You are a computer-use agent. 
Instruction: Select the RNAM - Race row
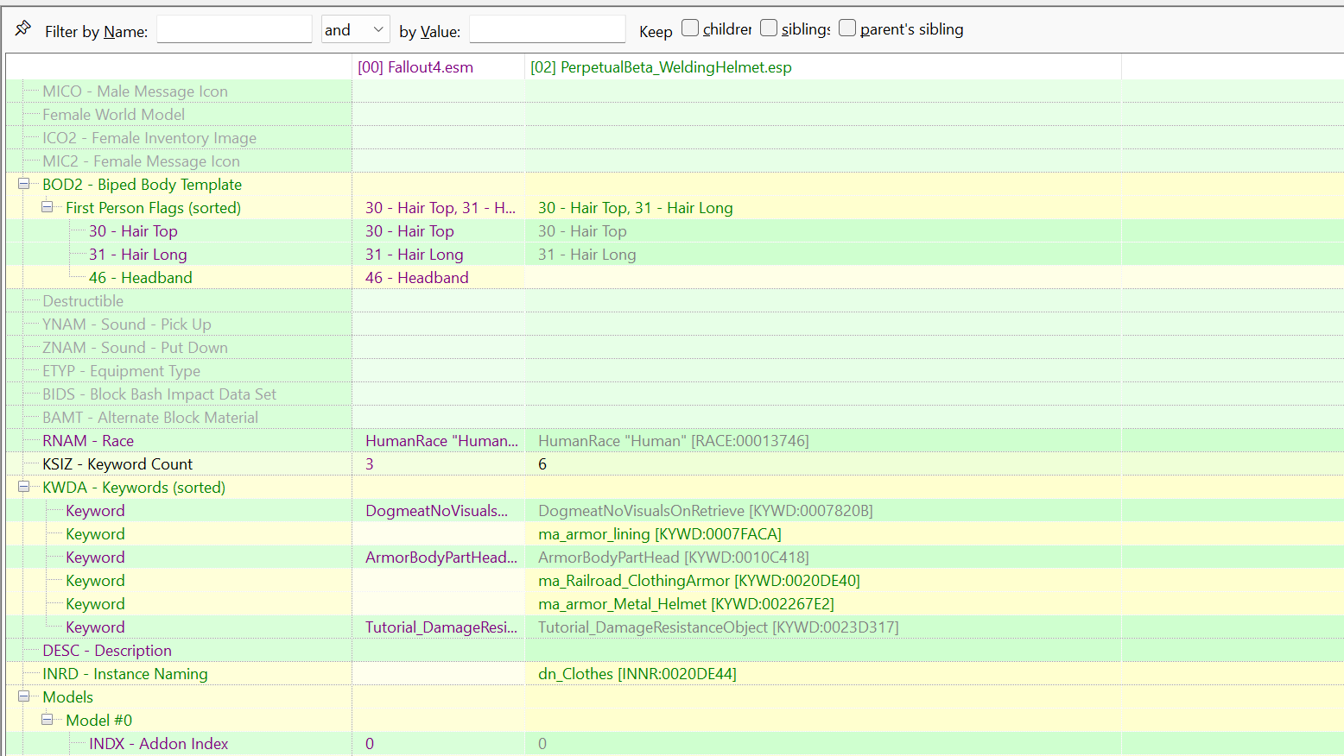(88, 441)
